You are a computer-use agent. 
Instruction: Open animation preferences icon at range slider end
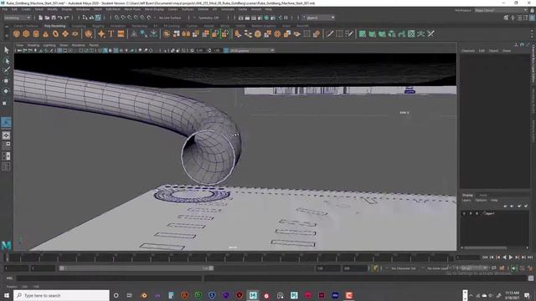pos(529,268)
